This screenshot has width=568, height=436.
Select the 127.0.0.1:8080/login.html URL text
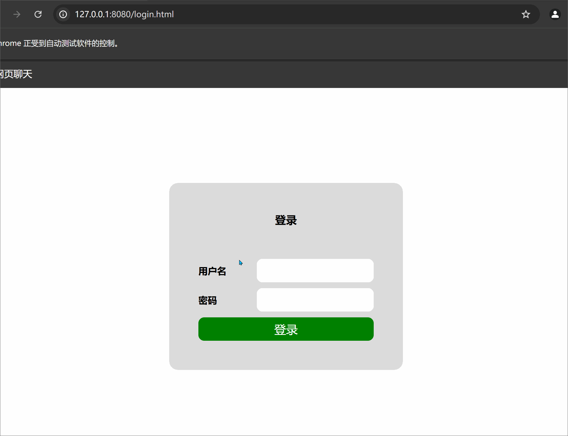pyautogui.click(x=124, y=14)
